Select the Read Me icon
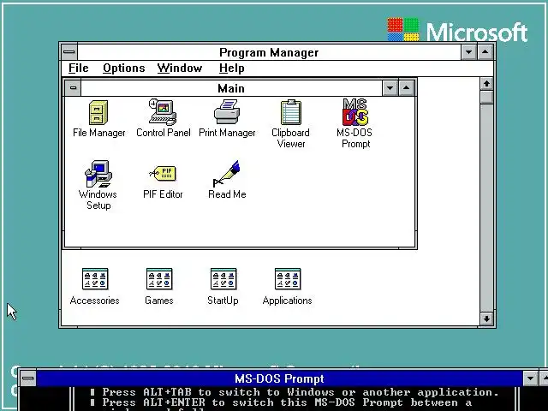Image resolution: width=548 pixels, height=411 pixels. pyautogui.click(x=226, y=174)
